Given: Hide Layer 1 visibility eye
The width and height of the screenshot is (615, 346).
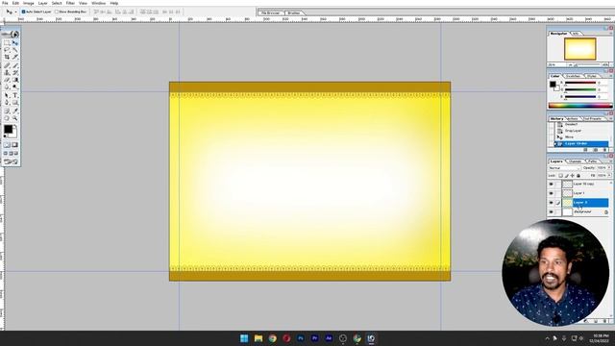Looking at the screenshot, I should click(x=551, y=193).
